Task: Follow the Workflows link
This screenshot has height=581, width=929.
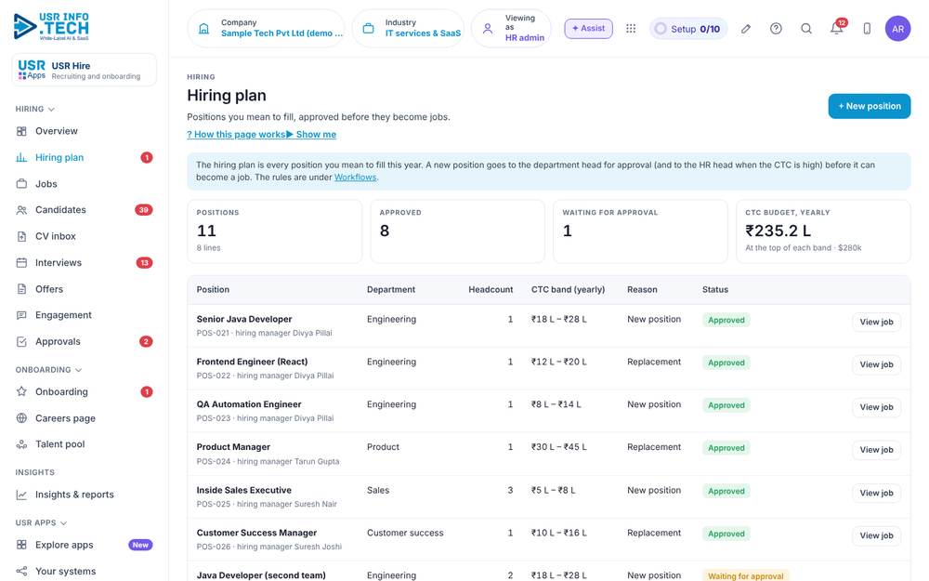Action: pyautogui.click(x=356, y=178)
